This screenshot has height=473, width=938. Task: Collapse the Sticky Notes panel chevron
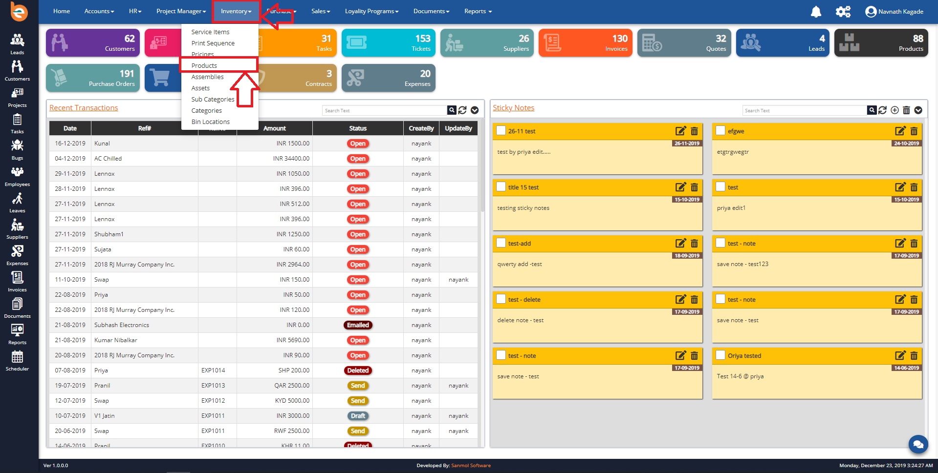pos(918,110)
